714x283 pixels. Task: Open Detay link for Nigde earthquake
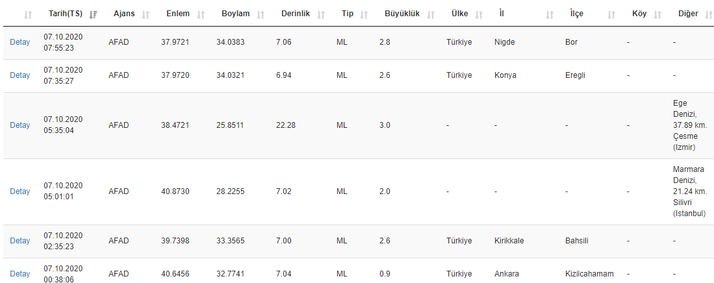(19, 42)
